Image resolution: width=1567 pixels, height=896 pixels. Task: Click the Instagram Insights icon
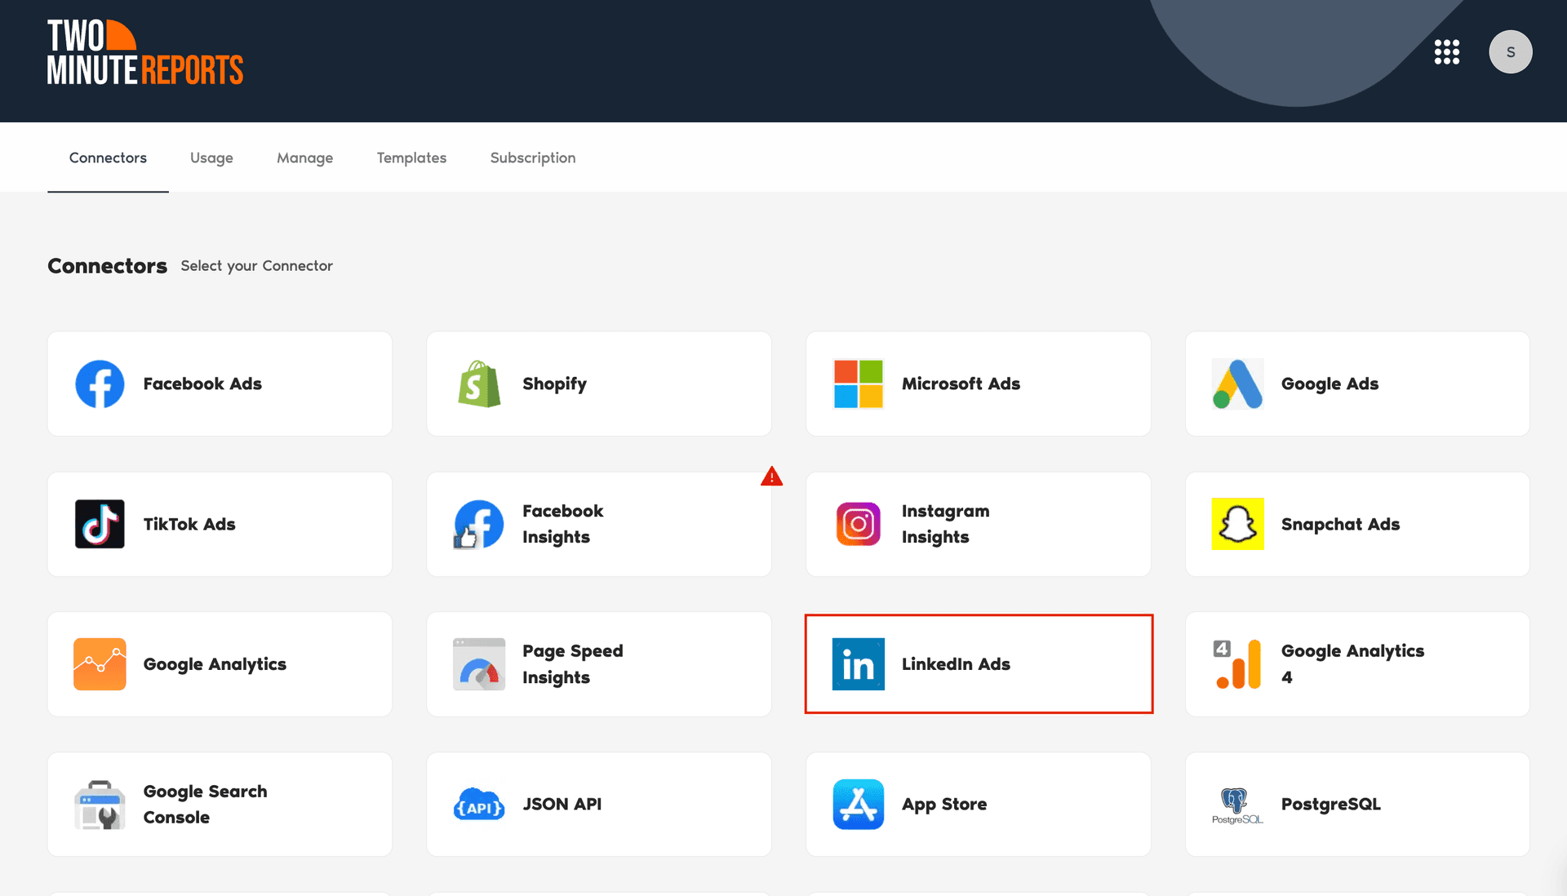click(858, 524)
